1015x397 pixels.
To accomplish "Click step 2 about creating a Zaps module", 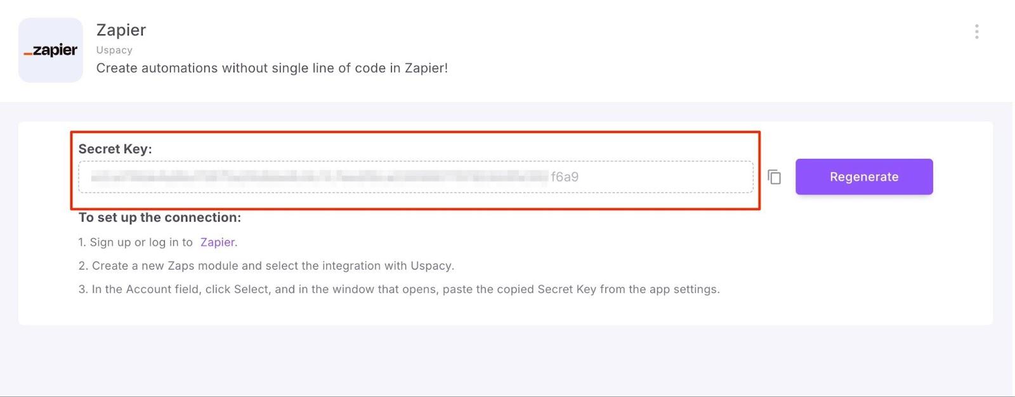I will click(266, 265).
